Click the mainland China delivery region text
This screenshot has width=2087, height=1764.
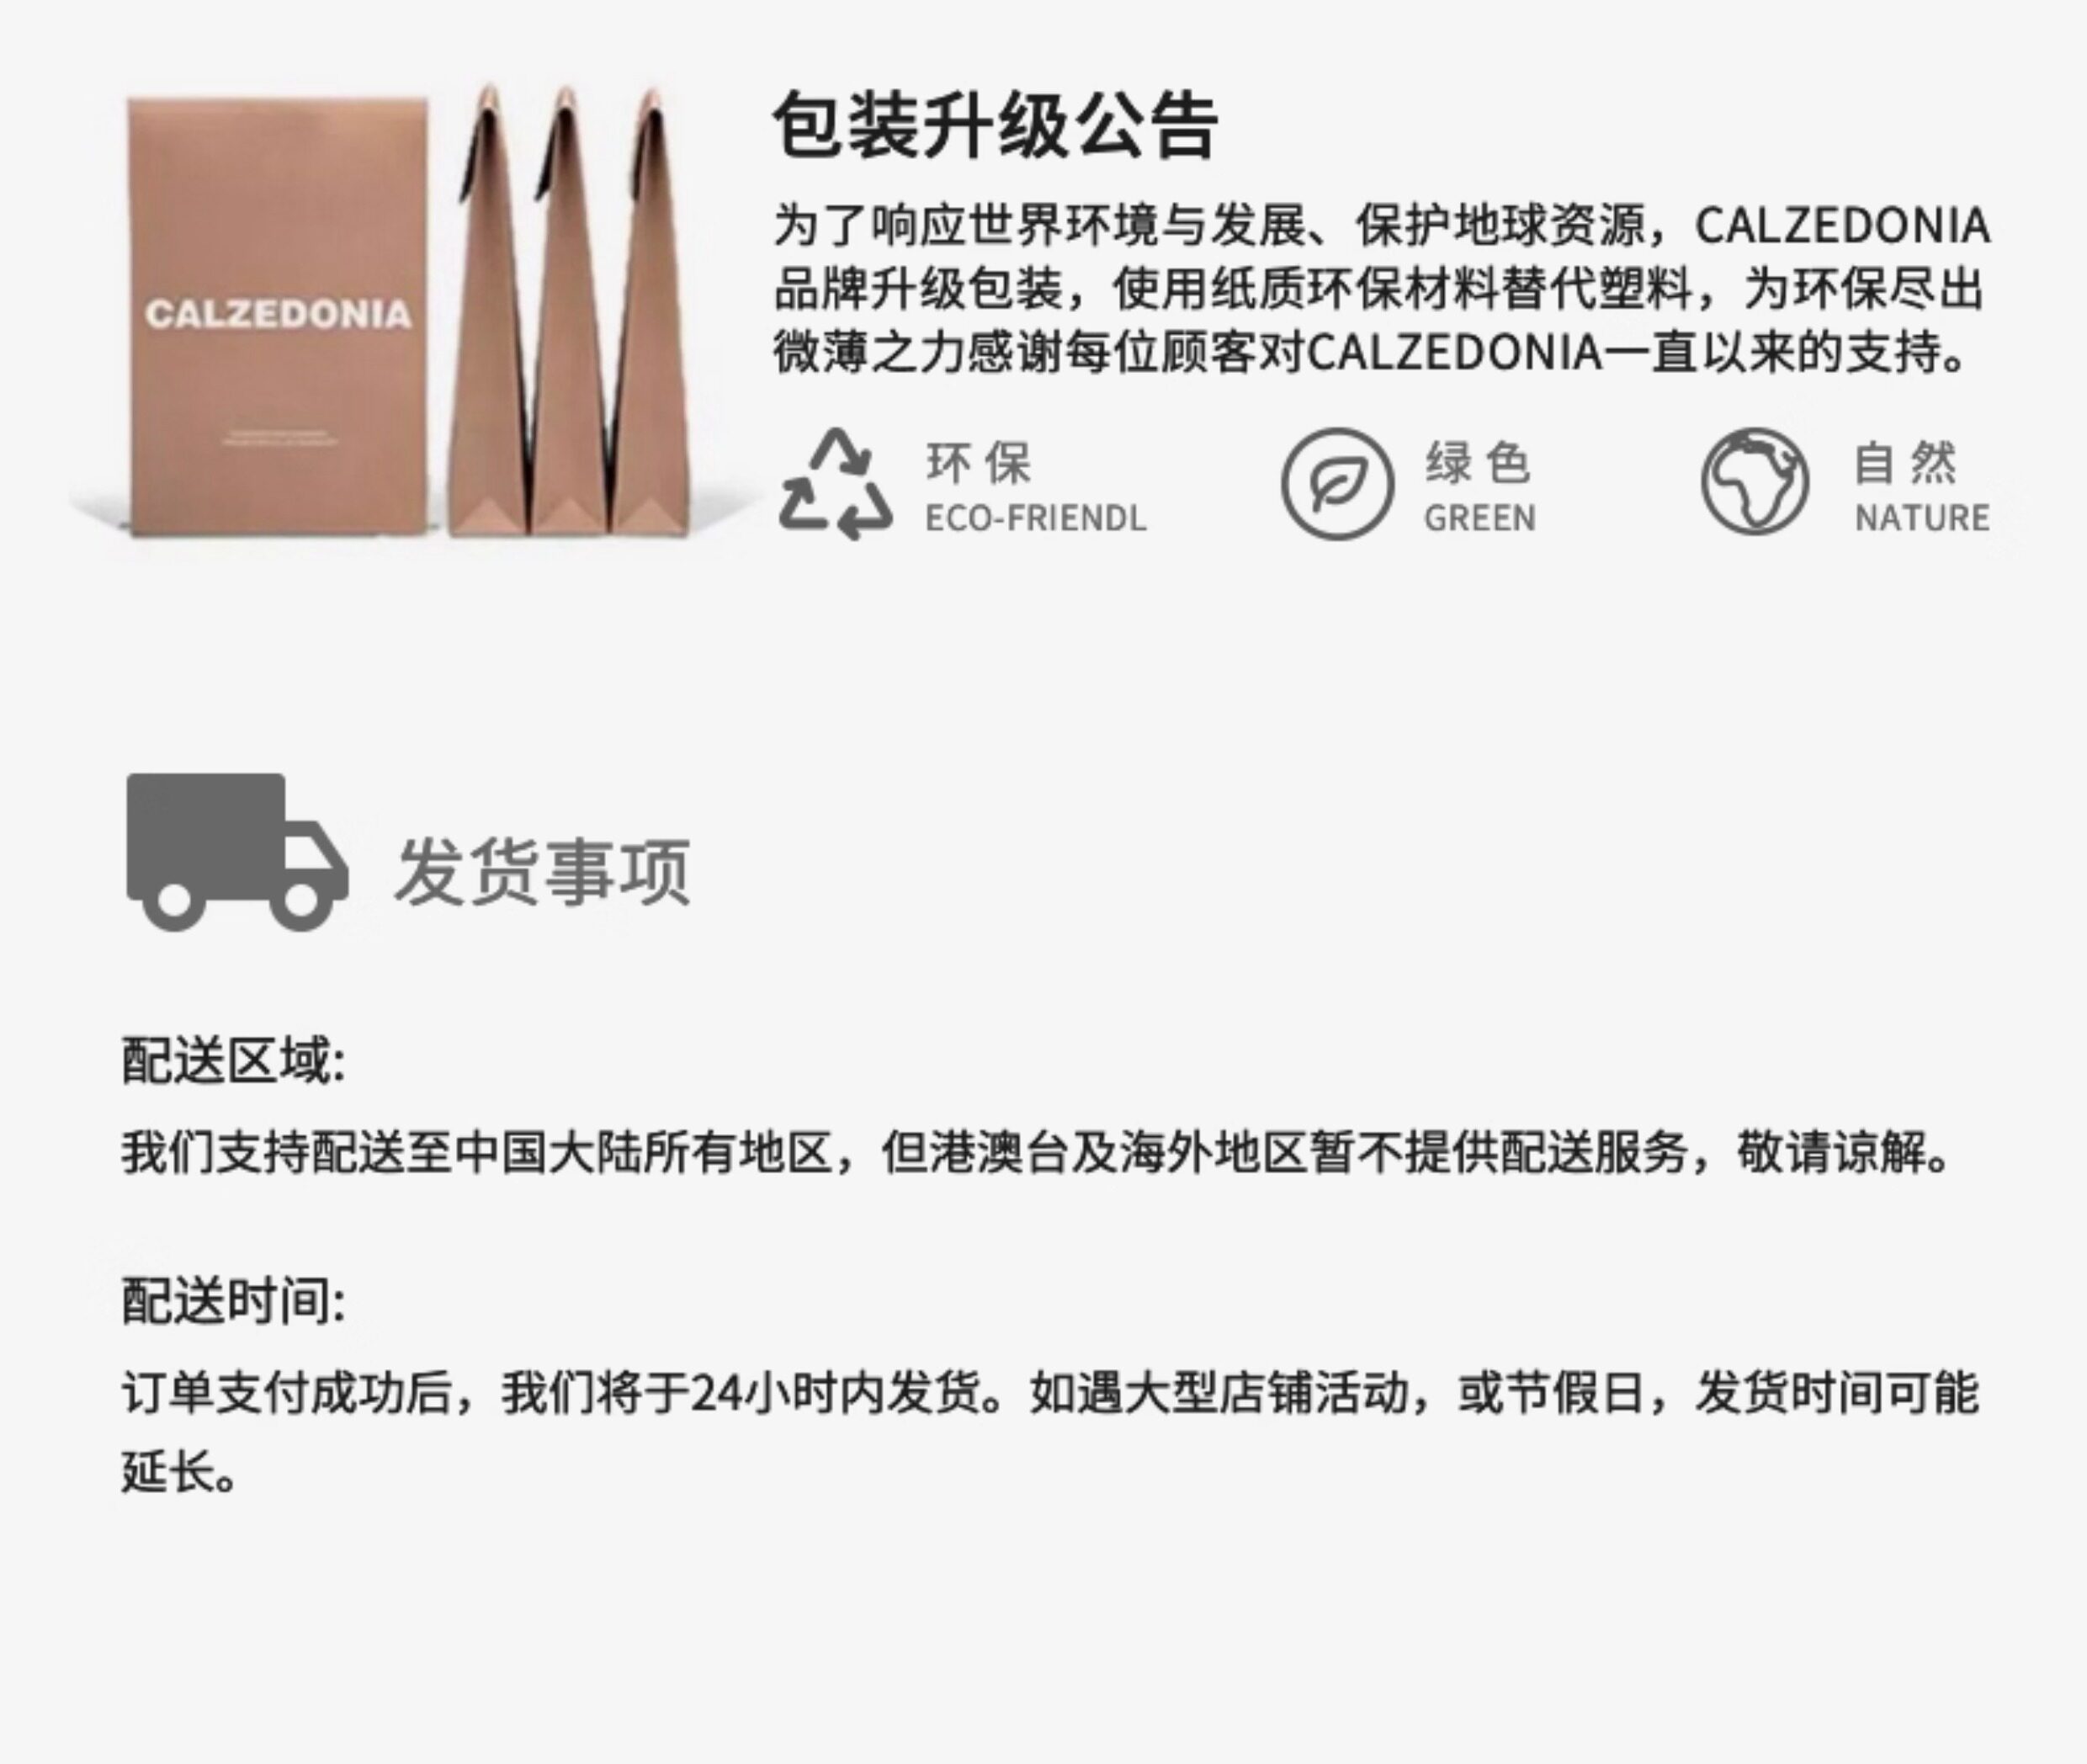point(1037,1153)
